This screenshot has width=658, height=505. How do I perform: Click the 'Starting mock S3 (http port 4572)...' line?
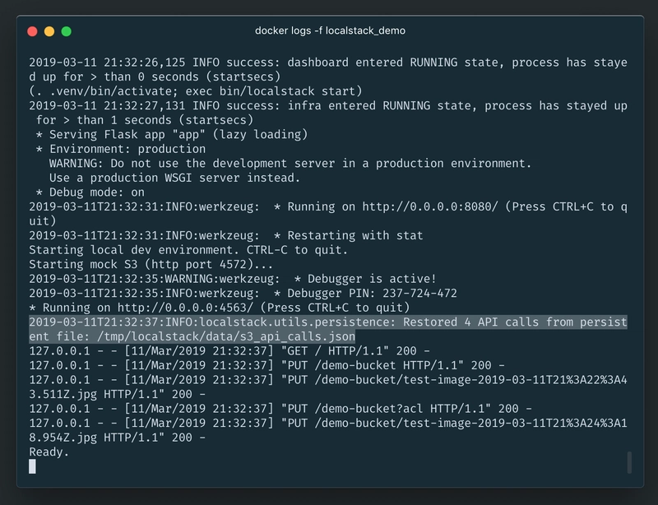(151, 265)
